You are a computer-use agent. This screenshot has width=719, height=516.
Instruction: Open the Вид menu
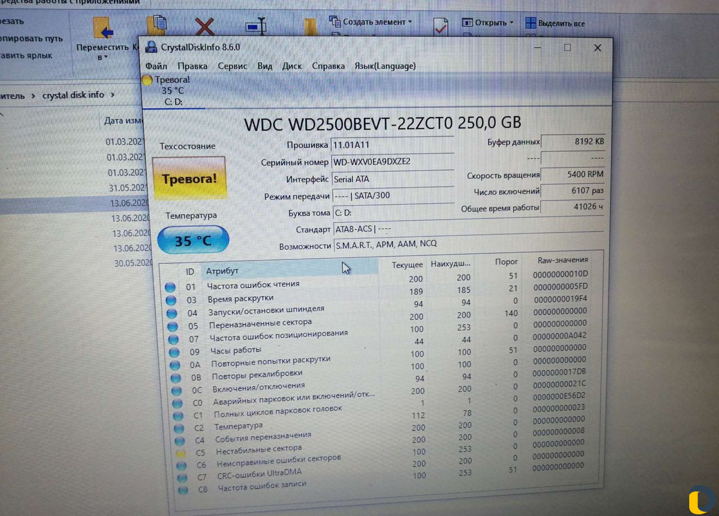point(265,66)
